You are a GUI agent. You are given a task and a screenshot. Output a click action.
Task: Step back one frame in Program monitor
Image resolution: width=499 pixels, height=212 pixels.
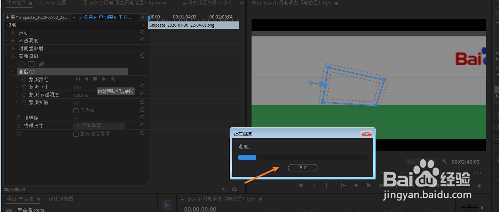(x=356, y=185)
